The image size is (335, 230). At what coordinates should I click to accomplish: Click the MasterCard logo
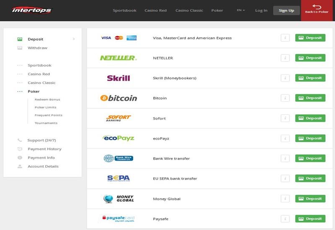click(119, 38)
